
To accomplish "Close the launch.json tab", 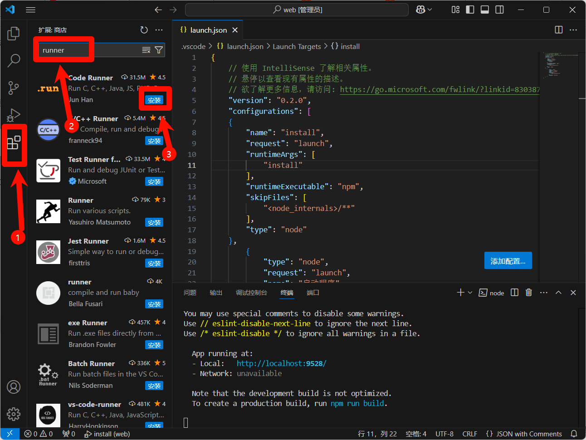I will 235,30.
